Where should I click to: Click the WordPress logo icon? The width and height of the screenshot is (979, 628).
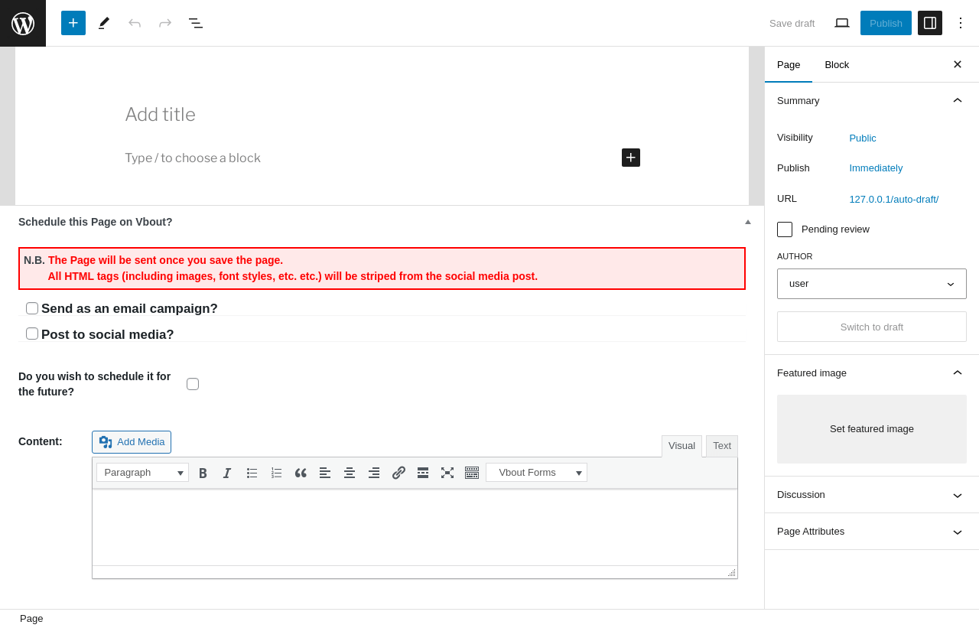[x=23, y=23]
